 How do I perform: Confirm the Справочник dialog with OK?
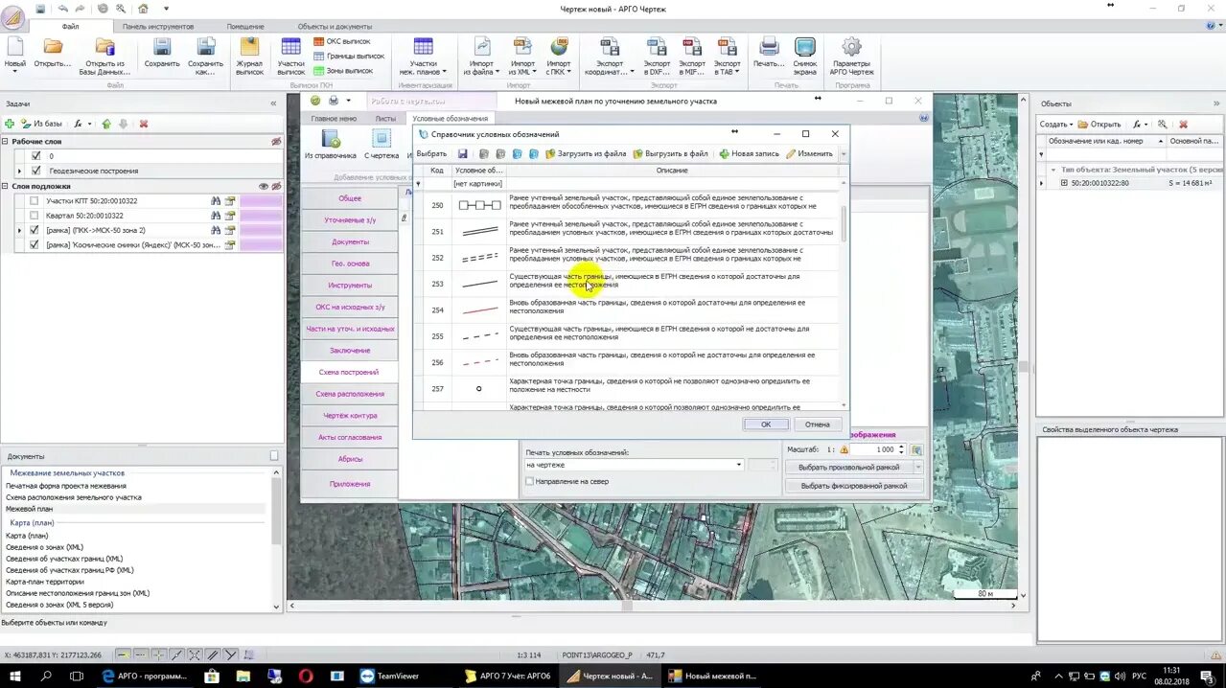coord(766,424)
